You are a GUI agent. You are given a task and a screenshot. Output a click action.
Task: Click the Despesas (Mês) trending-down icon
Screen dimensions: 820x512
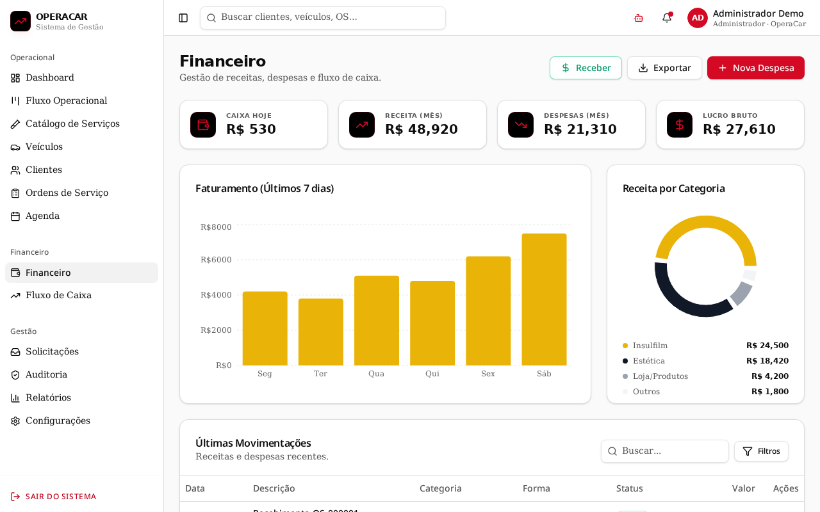(x=521, y=125)
